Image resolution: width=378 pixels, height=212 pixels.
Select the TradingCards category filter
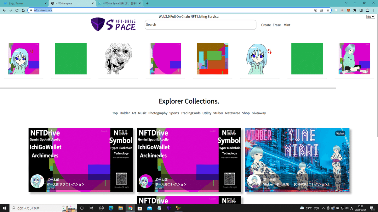pyautogui.click(x=191, y=113)
